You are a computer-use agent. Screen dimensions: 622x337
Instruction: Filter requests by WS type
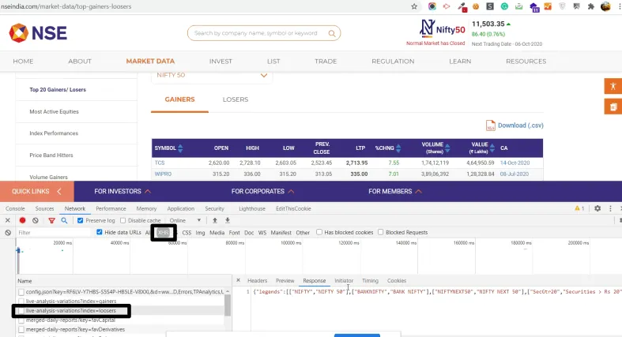point(262,233)
